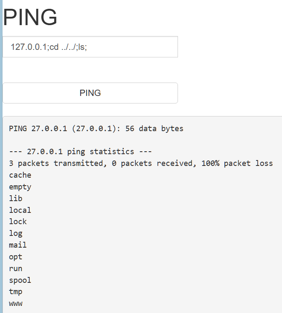This screenshot has width=282, height=313.
Task: Click the 'lib' entry in output
Action: tap(16, 199)
